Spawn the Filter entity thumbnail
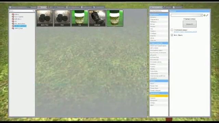219x123 pixels. (62, 18)
